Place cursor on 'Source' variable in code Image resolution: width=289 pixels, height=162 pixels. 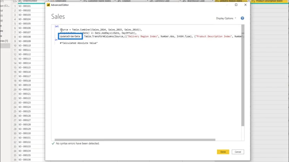pyautogui.click(x=64, y=30)
